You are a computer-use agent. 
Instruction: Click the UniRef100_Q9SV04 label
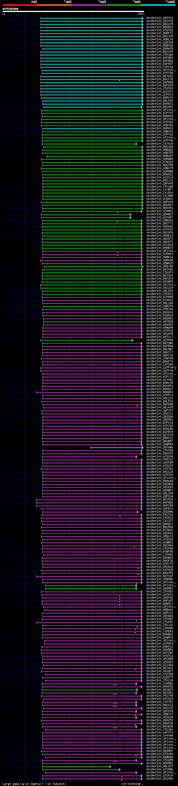click(x=159, y=711)
